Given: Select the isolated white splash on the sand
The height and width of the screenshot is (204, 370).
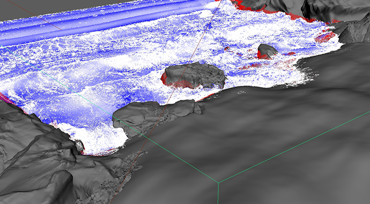Looking at the screenshot, I should 241,92.
